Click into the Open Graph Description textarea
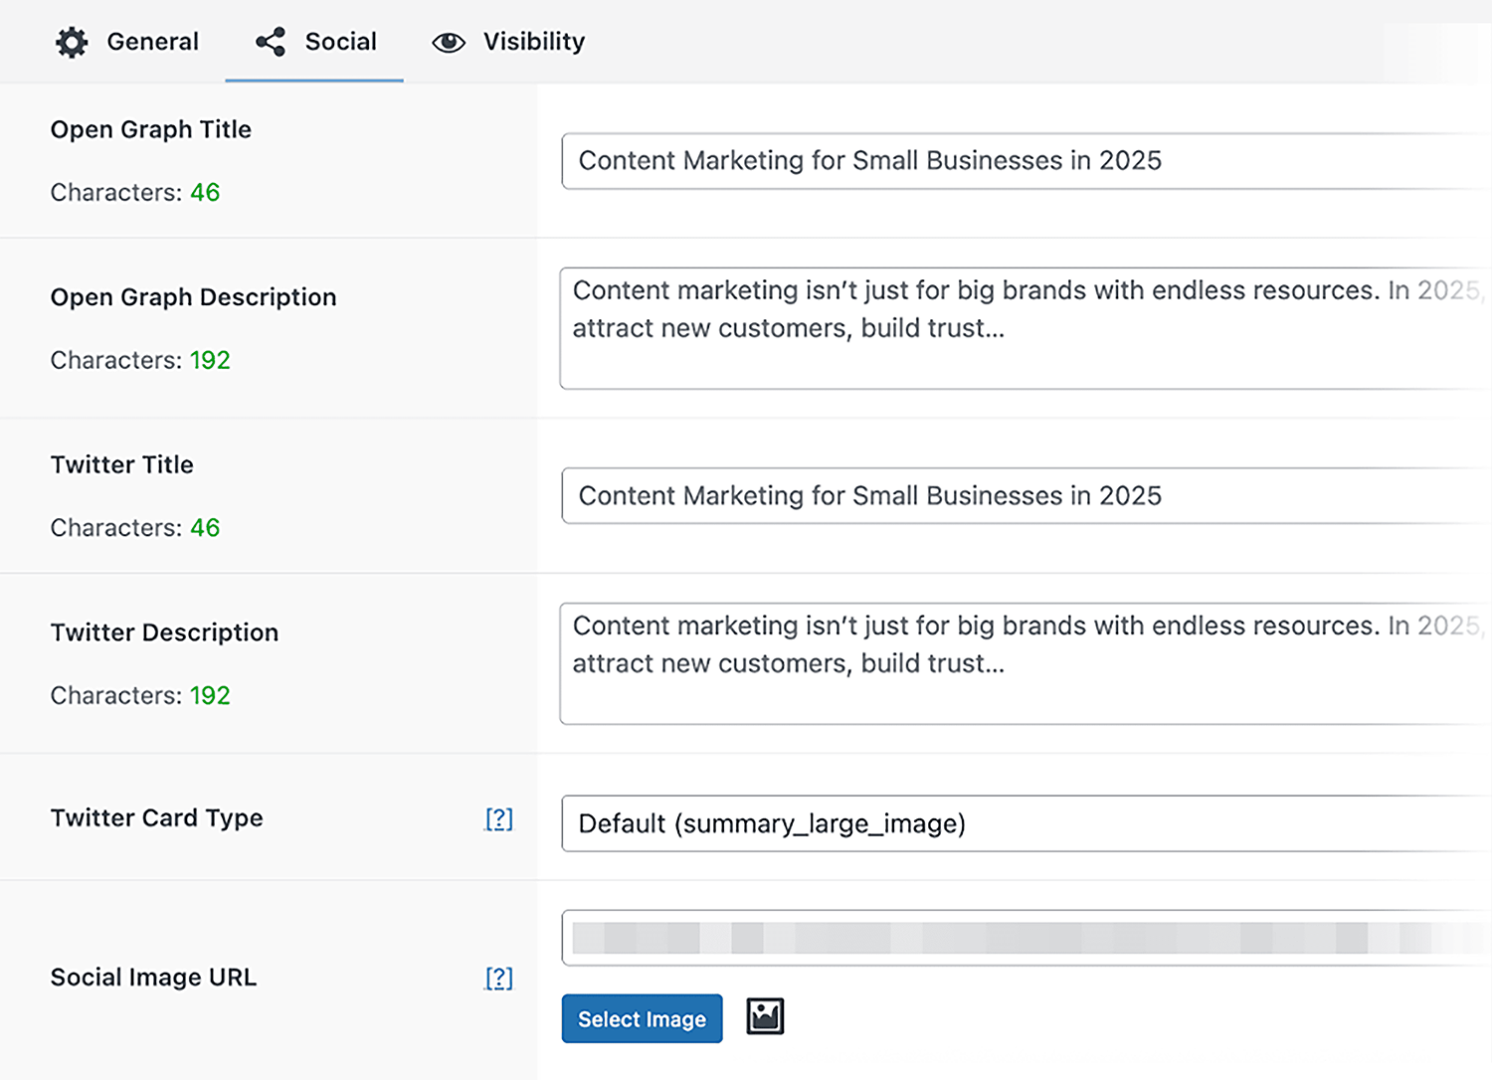1492x1080 pixels. point(1026,328)
